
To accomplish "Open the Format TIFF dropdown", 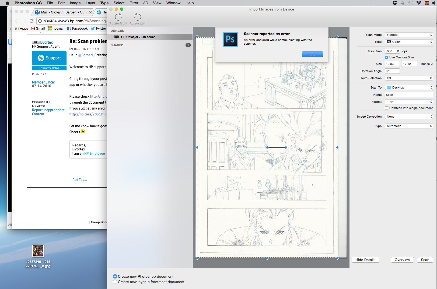I will tap(409, 102).
